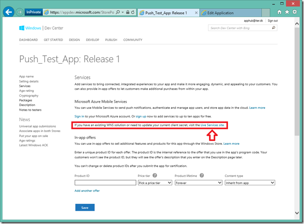Screen dimensions: 304x224
Task: Click the browser Home icon
Action: click(279, 12)
